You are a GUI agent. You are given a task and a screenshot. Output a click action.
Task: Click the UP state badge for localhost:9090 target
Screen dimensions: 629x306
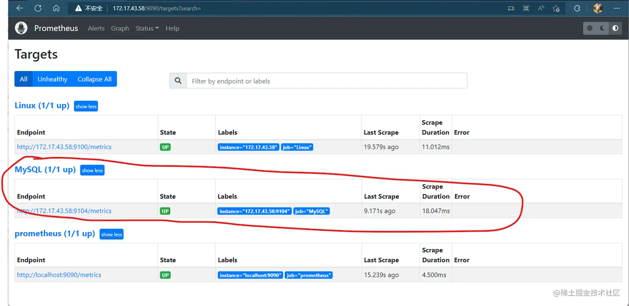165,275
